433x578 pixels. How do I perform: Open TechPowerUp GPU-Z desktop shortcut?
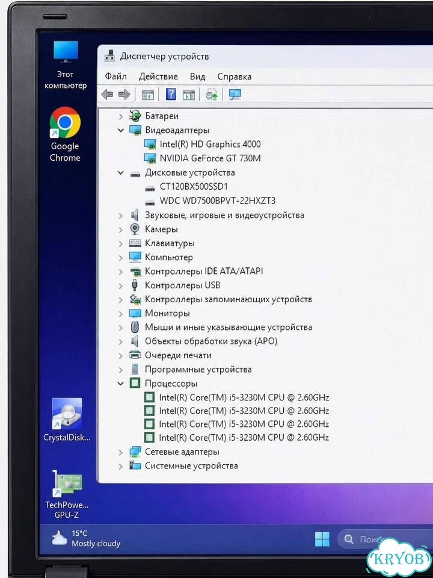coord(67,495)
